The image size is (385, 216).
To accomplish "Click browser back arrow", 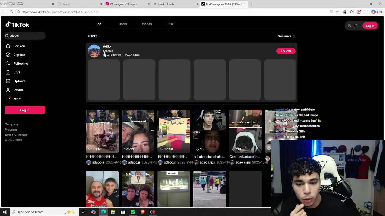I will point(4,12).
